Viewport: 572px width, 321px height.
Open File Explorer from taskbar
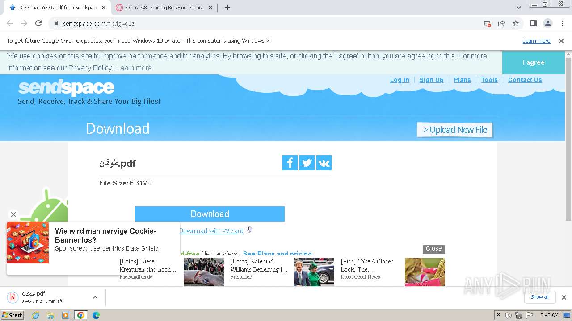[50, 315]
